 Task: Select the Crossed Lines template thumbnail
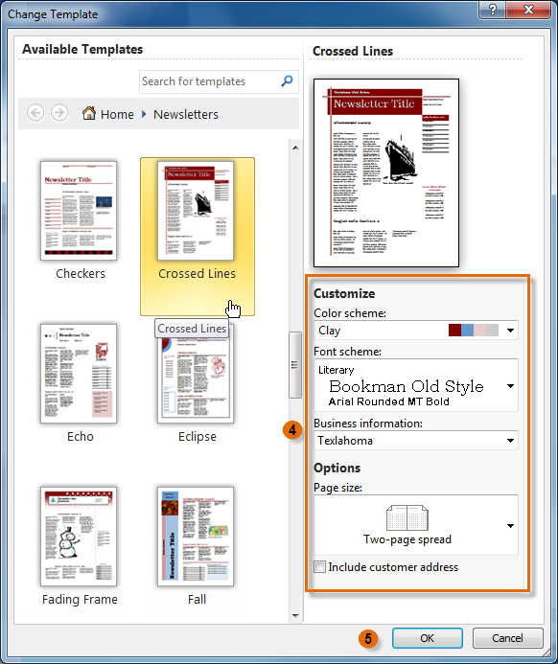pos(196,211)
